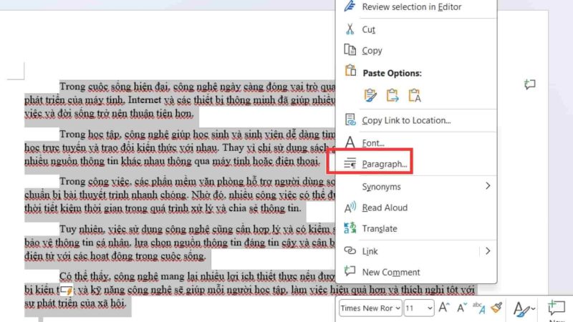
Task: Start Read Aloud
Action: (x=385, y=208)
